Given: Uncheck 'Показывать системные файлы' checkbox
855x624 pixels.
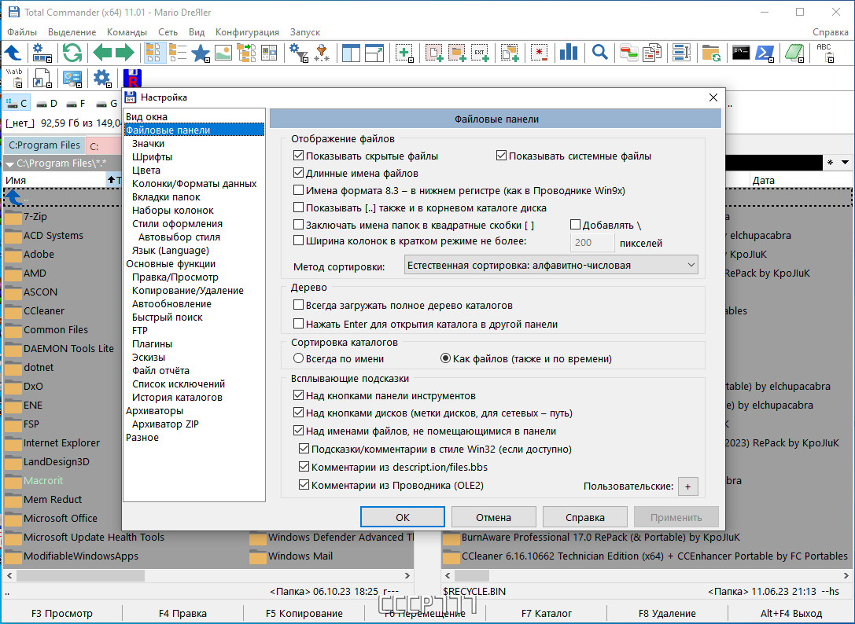Looking at the screenshot, I should coord(501,156).
